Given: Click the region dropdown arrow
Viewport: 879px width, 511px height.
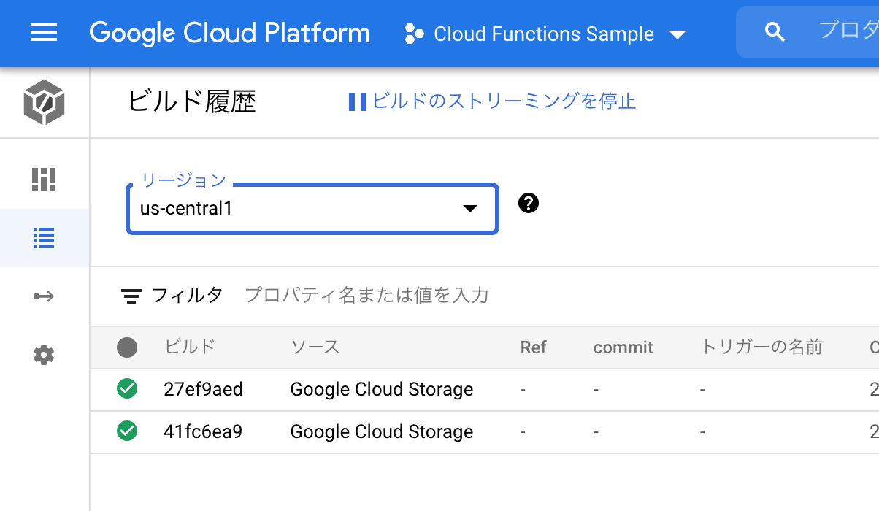Looking at the screenshot, I should pyautogui.click(x=470, y=209).
